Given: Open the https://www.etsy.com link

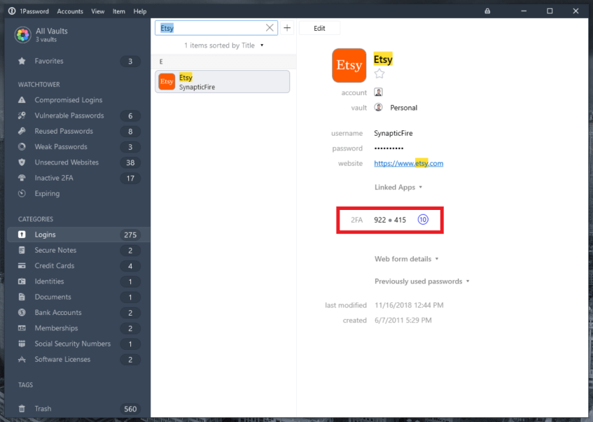Looking at the screenshot, I should (408, 164).
